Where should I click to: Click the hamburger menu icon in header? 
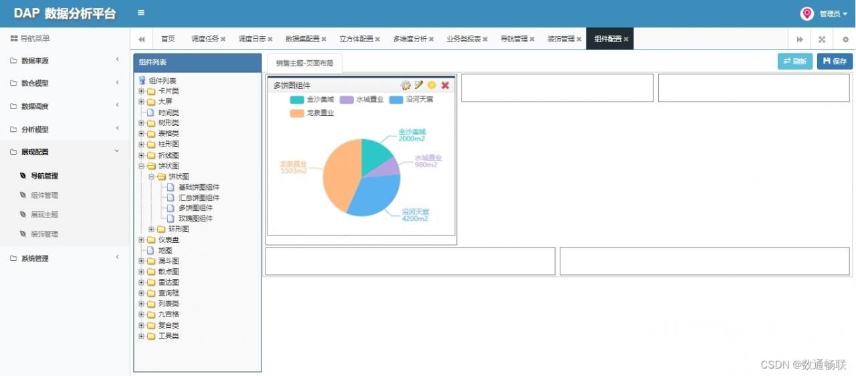tap(140, 13)
